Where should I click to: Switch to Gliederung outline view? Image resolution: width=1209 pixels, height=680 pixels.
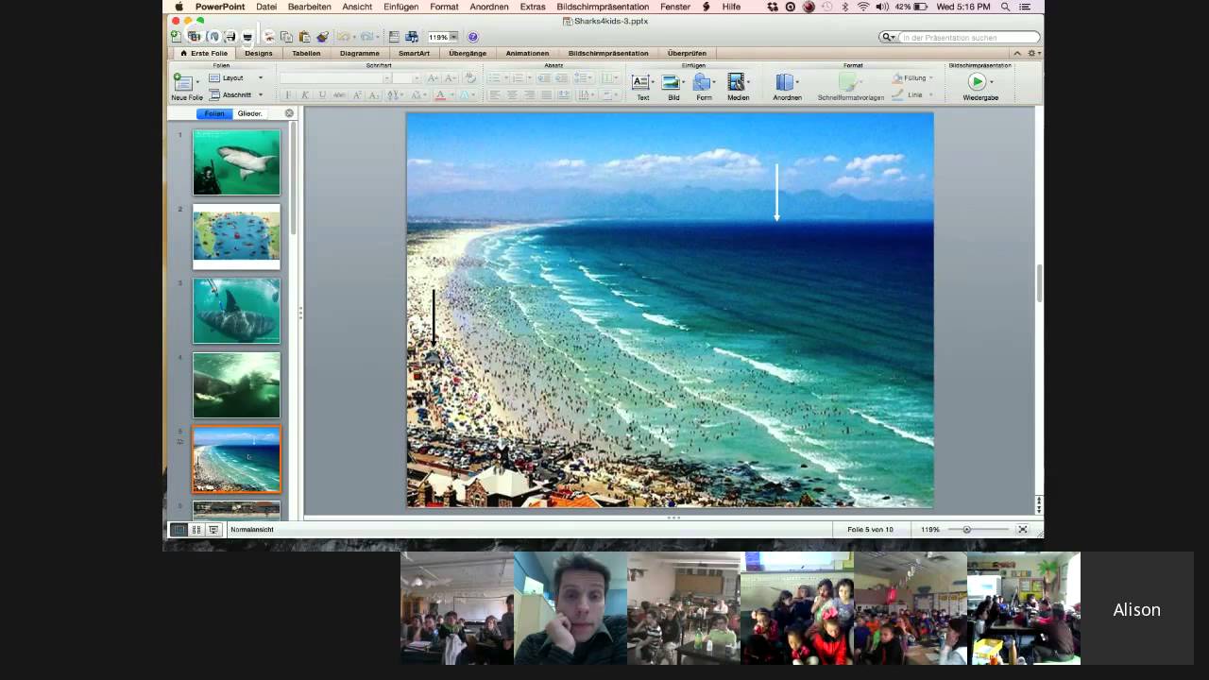click(249, 113)
